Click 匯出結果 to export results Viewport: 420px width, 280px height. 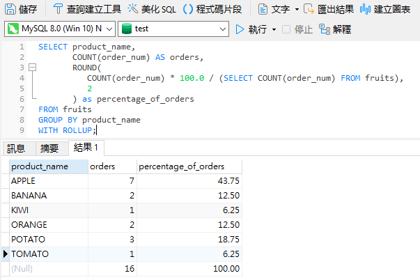pyautogui.click(x=328, y=9)
